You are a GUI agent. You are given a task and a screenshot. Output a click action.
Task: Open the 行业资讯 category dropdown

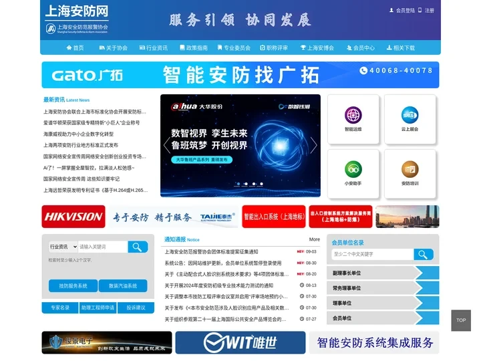63,247
